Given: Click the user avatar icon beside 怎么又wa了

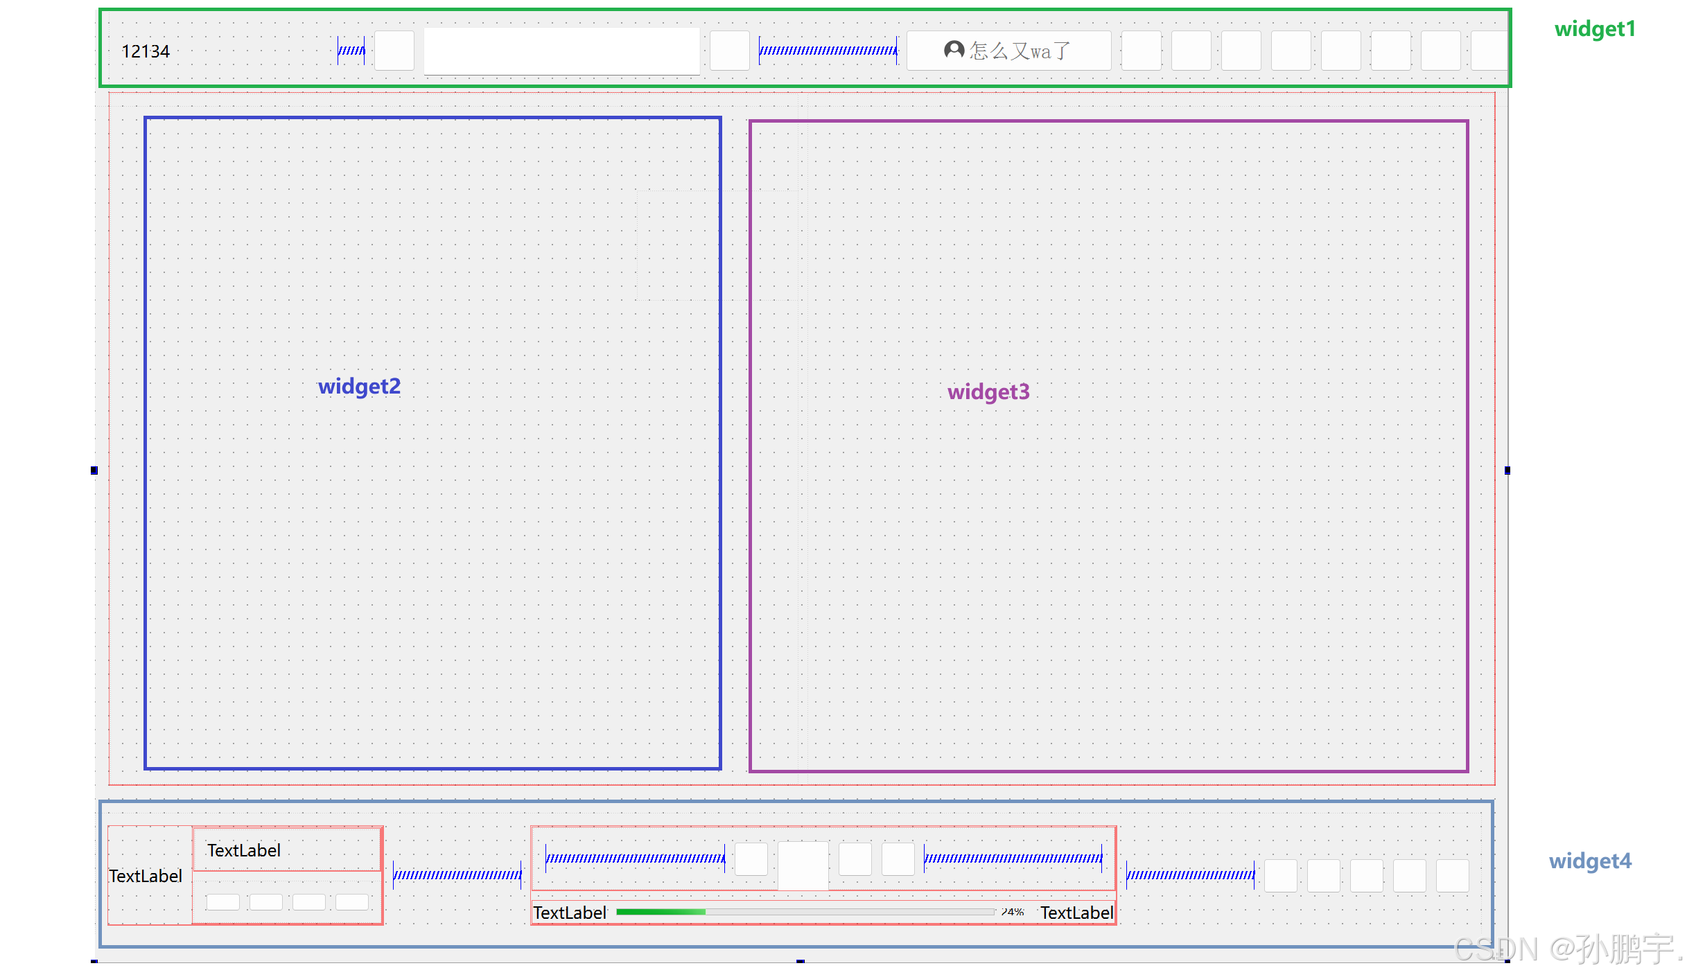Looking at the screenshot, I should tap(954, 50).
